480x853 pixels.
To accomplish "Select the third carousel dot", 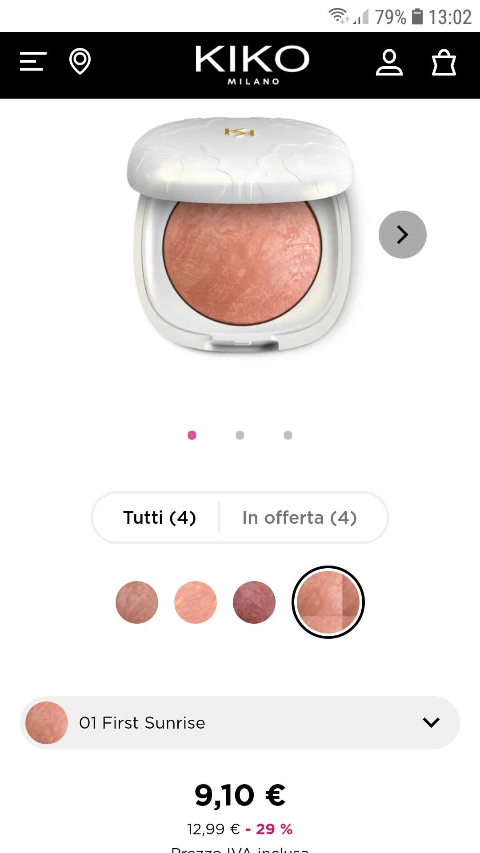I will [288, 435].
